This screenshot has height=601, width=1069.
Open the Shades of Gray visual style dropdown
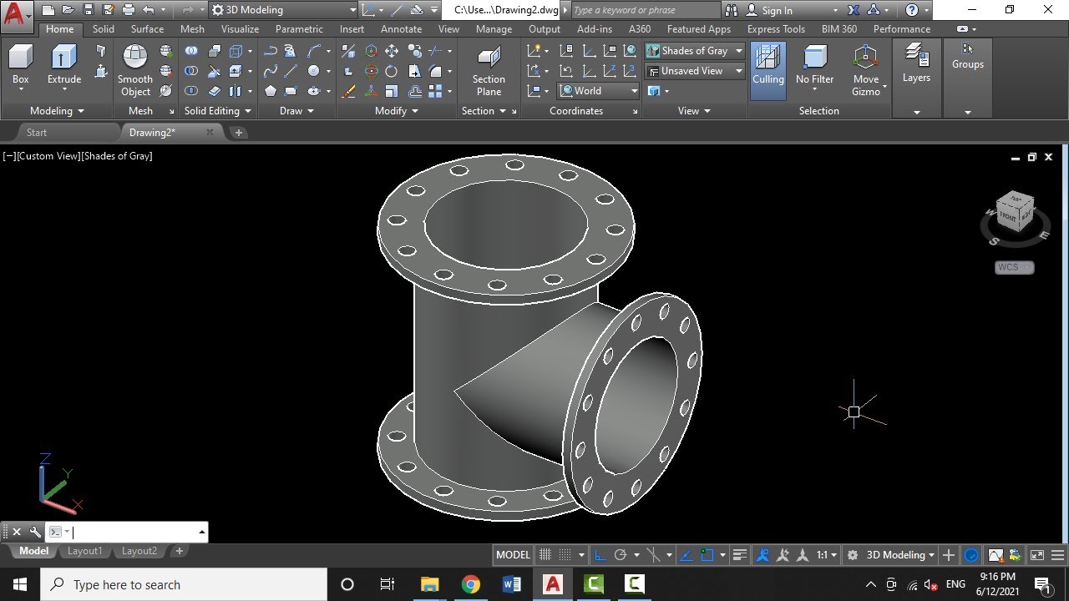tap(695, 51)
